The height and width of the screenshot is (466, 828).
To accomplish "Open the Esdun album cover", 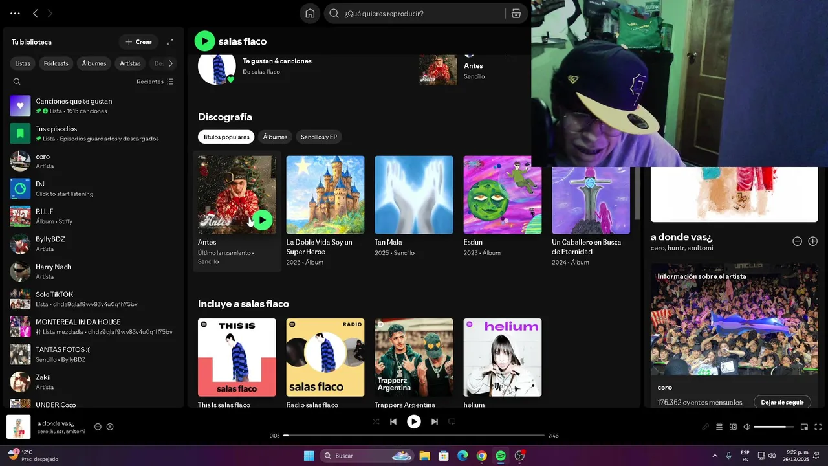I will [x=503, y=195].
